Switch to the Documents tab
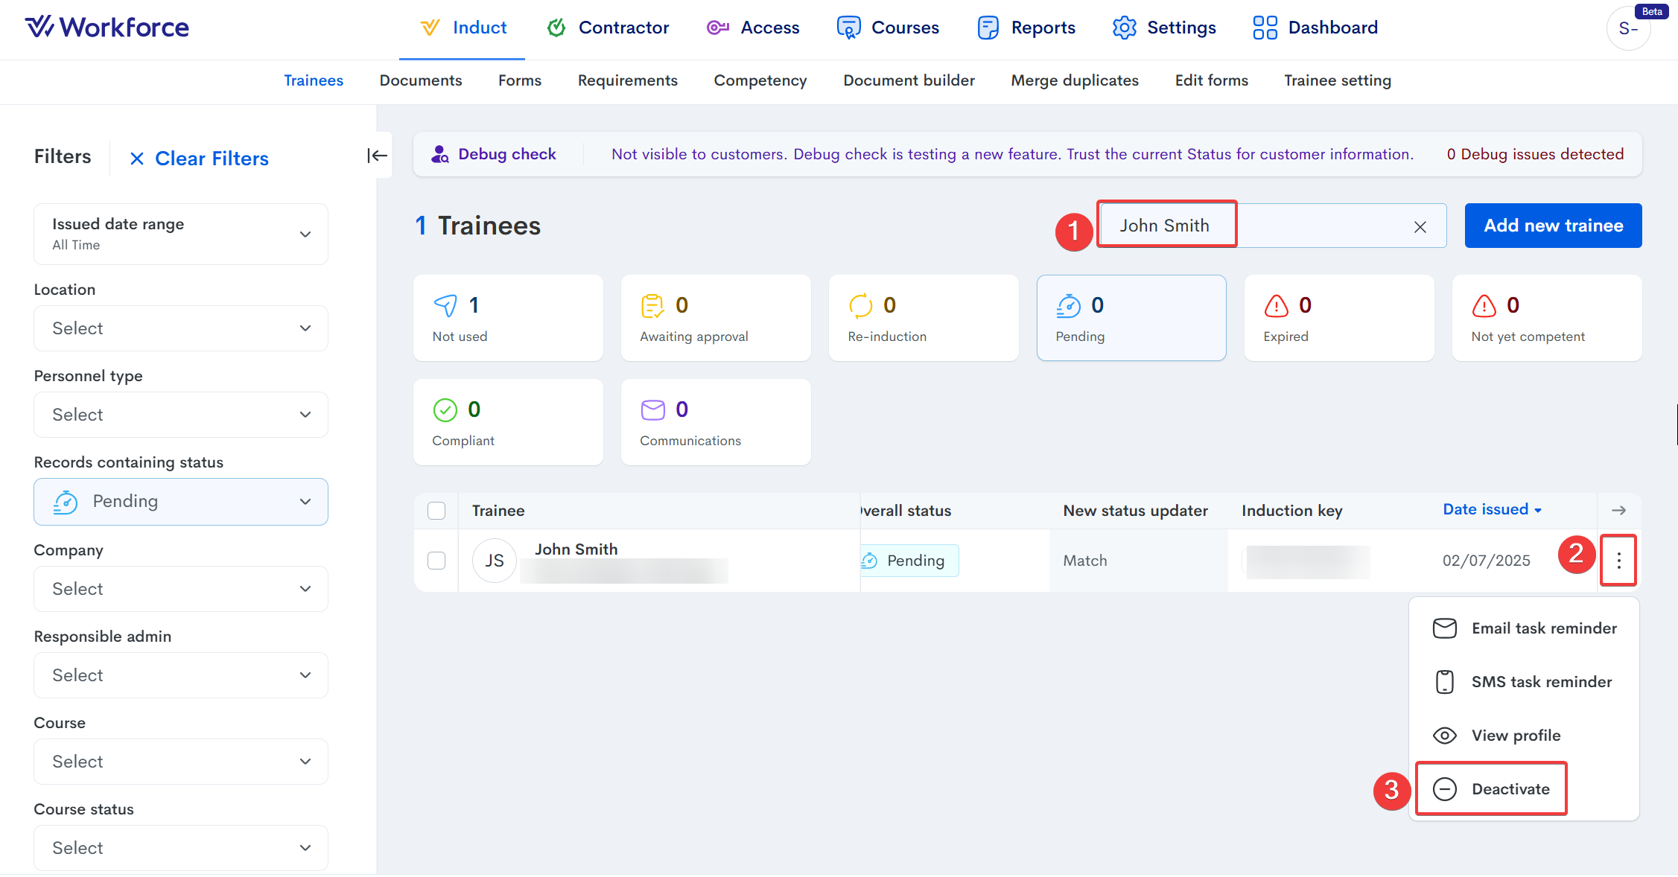This screenshot has height=877, width=1678. pos(420,80)
